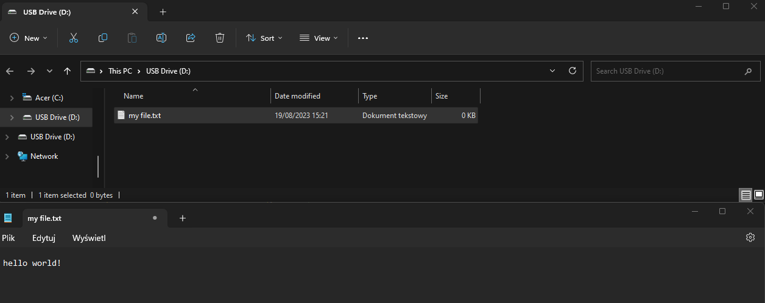Image resolution: width=765 pixels, height=303 pixels.
Task: Select my file.txt in file list
Action: click(144, 115)
